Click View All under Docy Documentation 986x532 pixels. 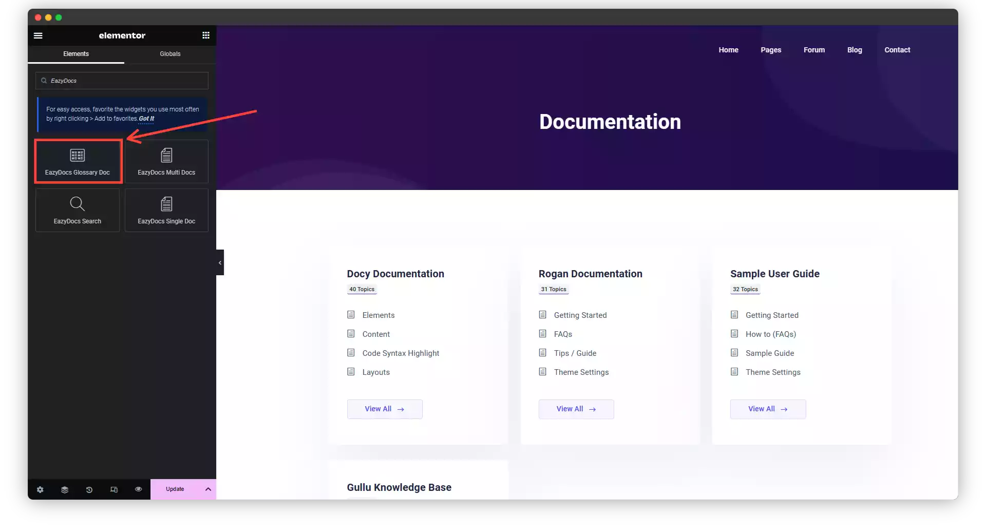pyautogui.click(x=385, y=409)
